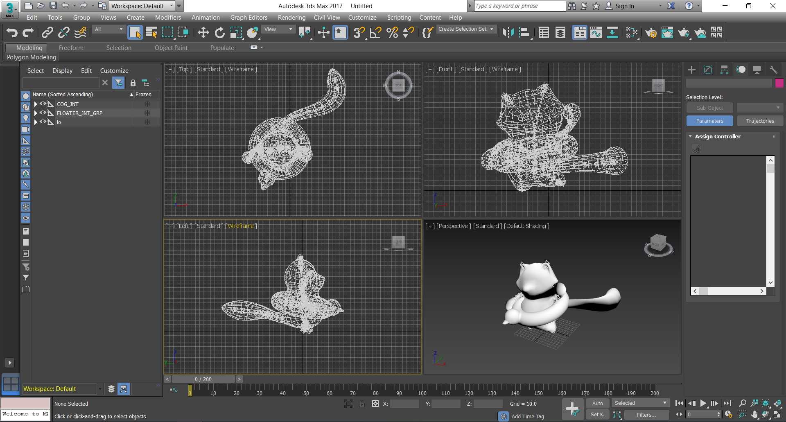Toggle visibility of COG_JNT in Scene Explorer
Screen dimensions: 786x422
(43, 104)
